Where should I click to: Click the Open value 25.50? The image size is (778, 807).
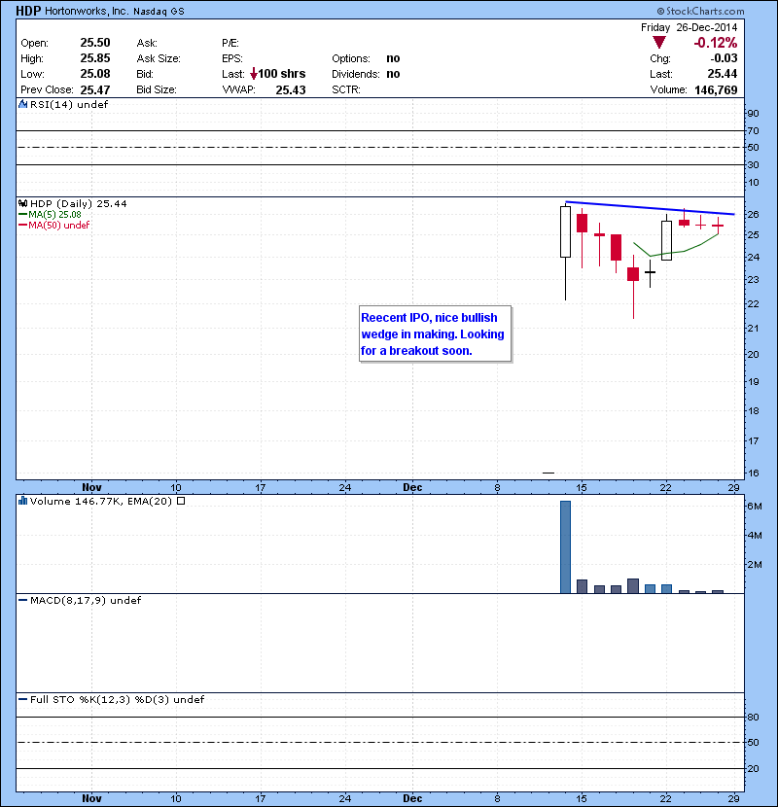(x=95, y=43)
